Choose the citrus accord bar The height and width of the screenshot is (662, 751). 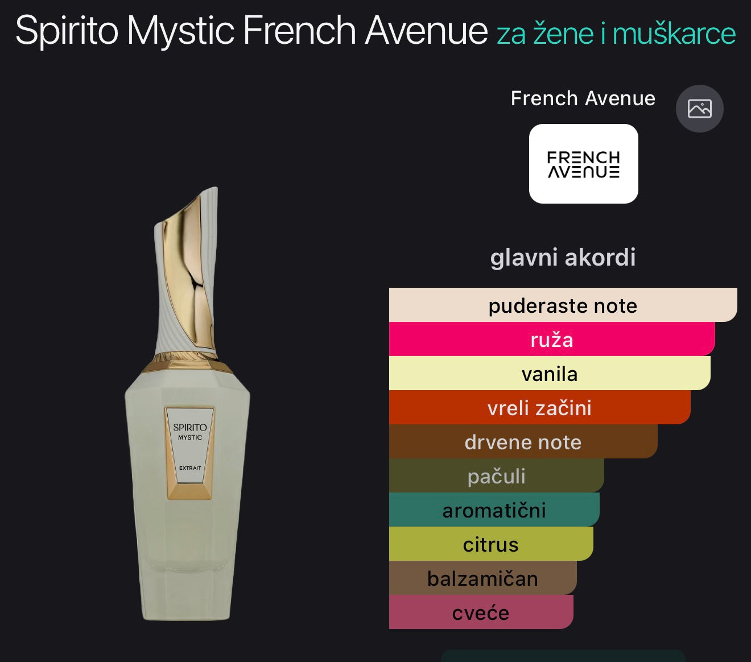tap(491, 544)
